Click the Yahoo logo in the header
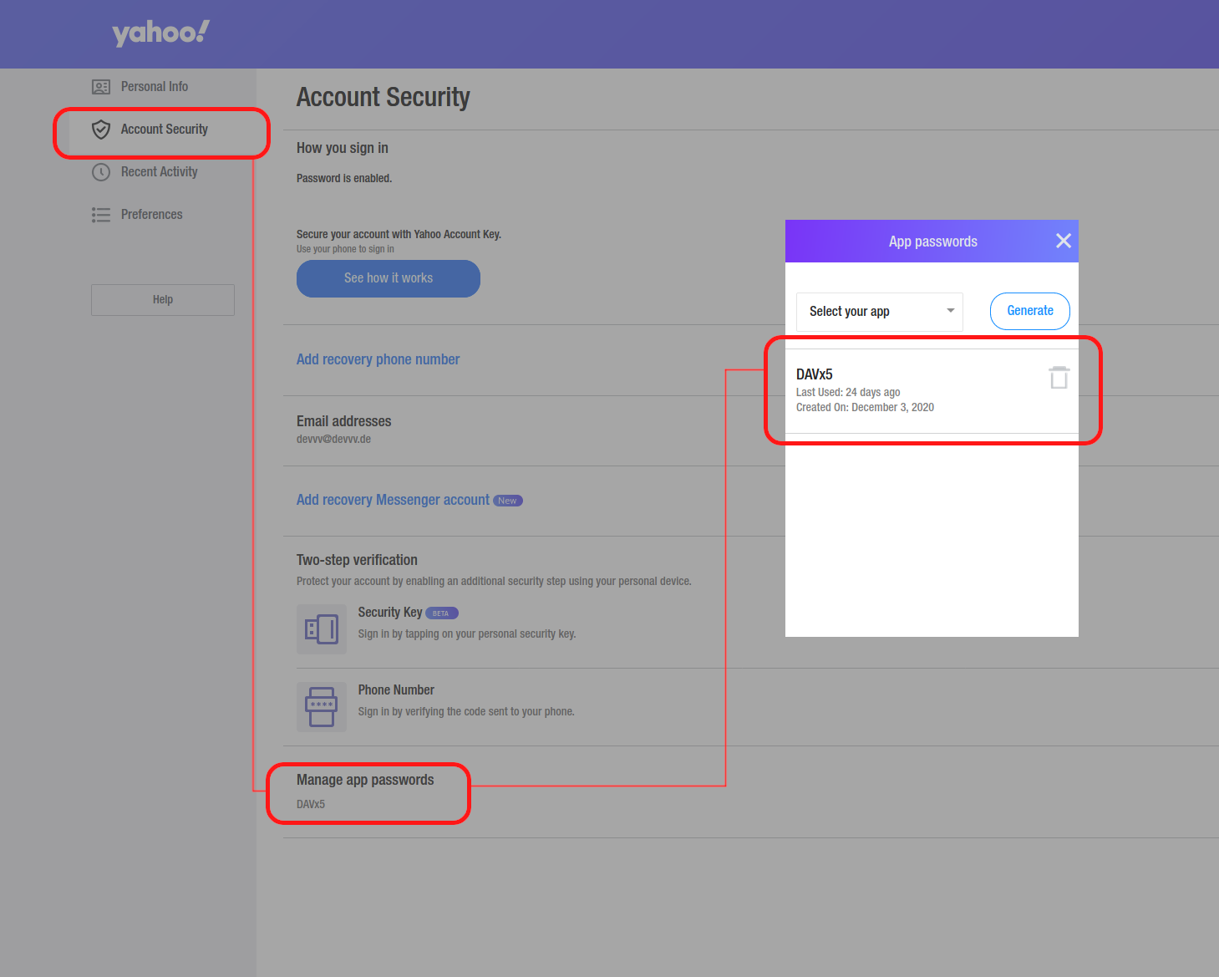The image size is (1219, 977). tap(160, 33)
